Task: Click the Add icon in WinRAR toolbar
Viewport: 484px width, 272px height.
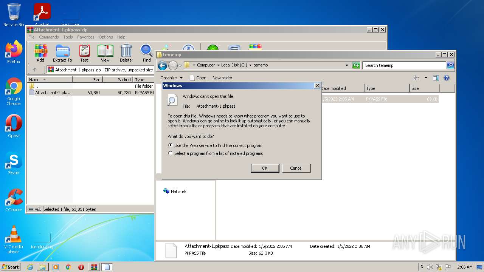Action: click(40, 53)
